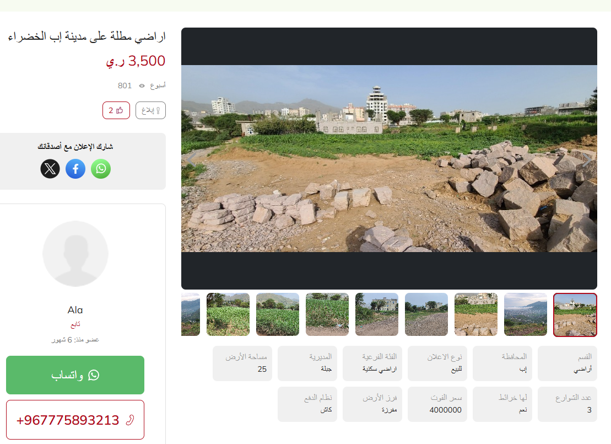Click the report (إبلاغ) button
Screen dimensions: 611x444
151,110
